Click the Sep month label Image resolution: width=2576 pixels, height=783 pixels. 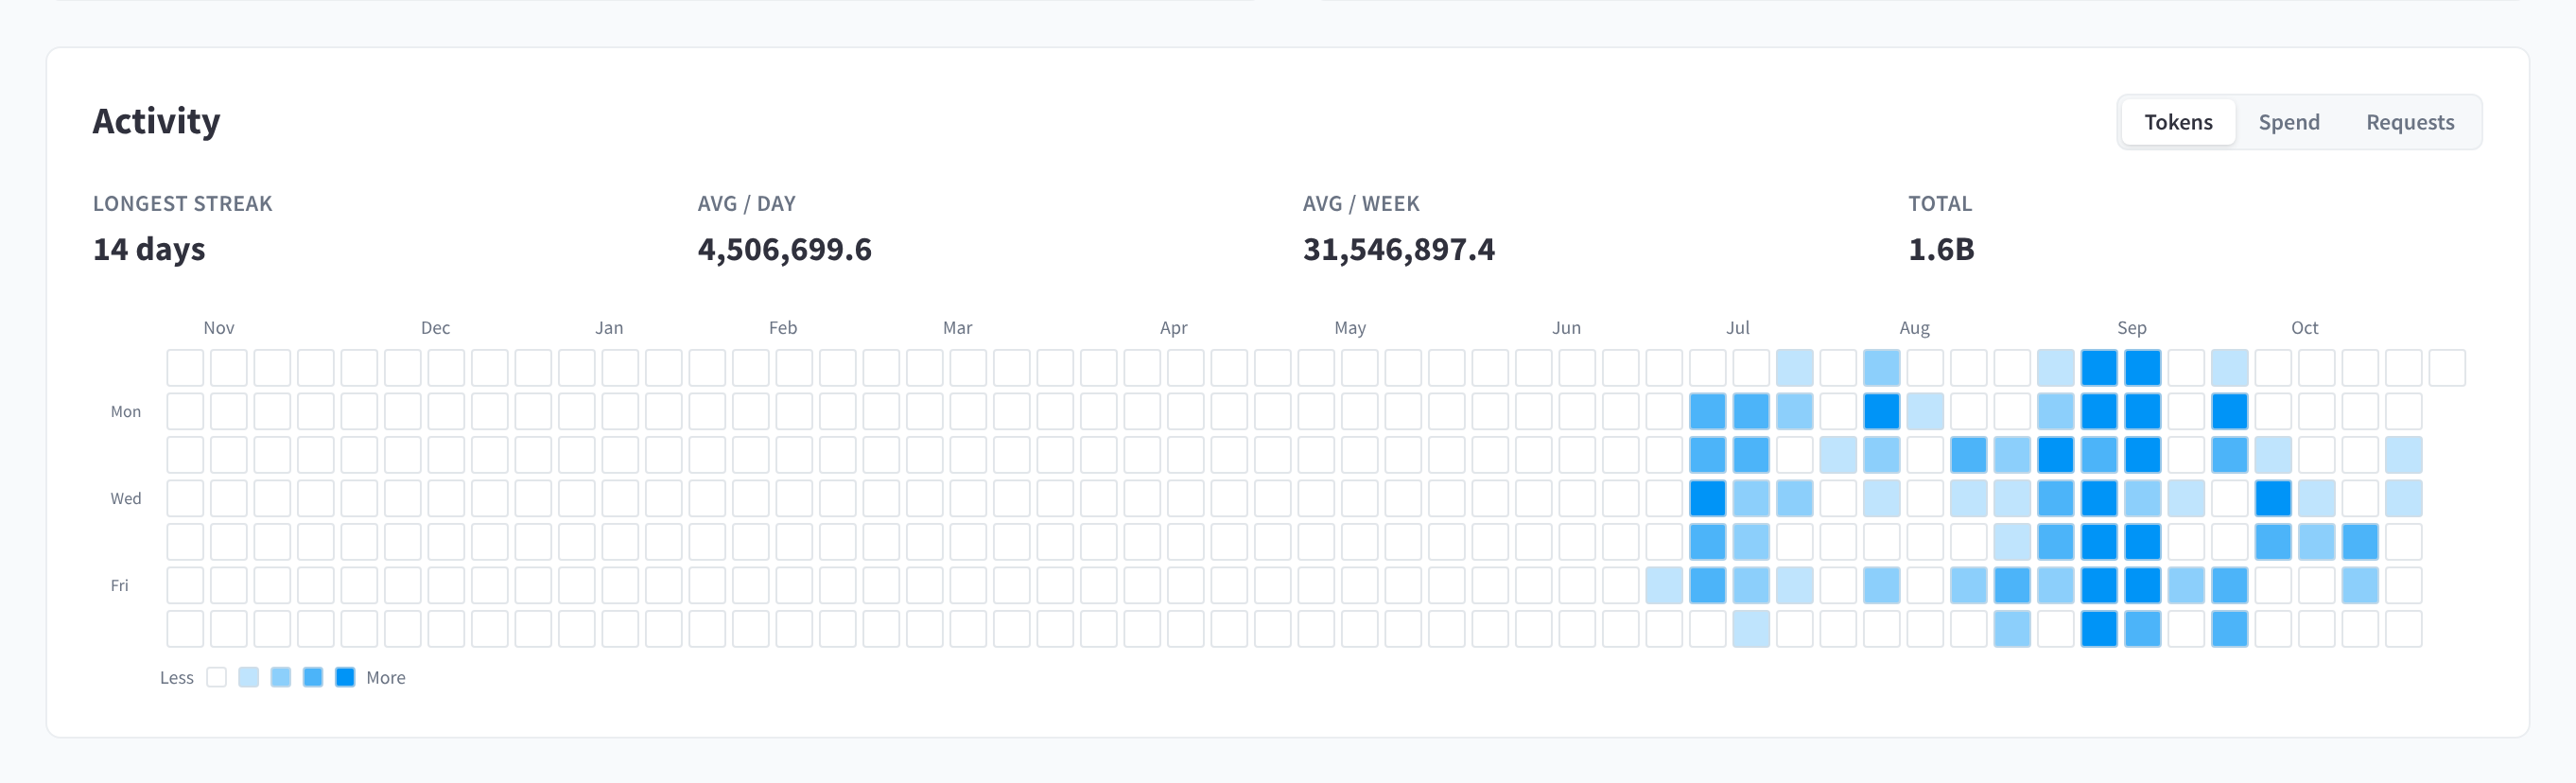[2132, 328]
